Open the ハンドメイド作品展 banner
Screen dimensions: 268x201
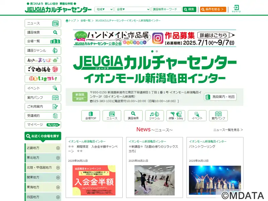[154, 38]
